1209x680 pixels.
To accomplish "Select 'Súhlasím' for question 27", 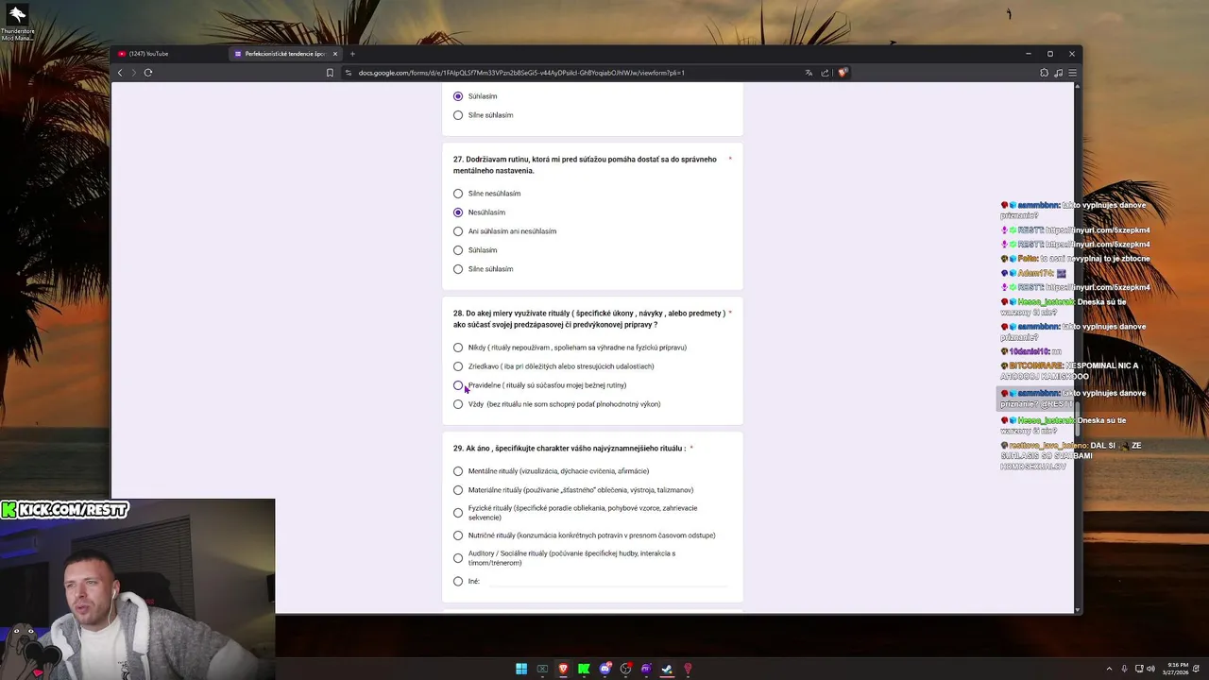I will (458, 250).
